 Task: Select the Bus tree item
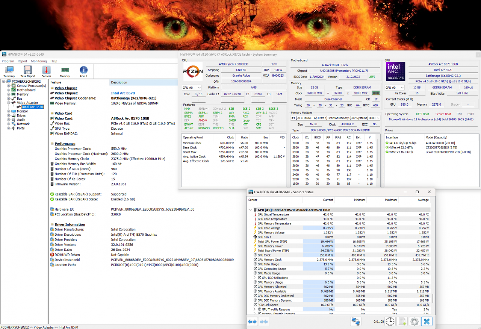pos(20,99)
